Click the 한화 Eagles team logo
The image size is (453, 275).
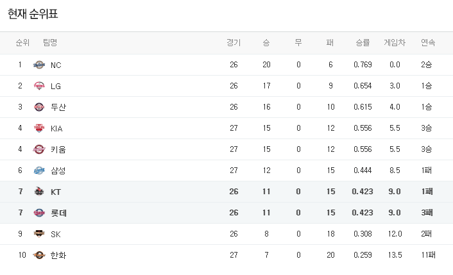pyautogui.click(x=39, y=255)
